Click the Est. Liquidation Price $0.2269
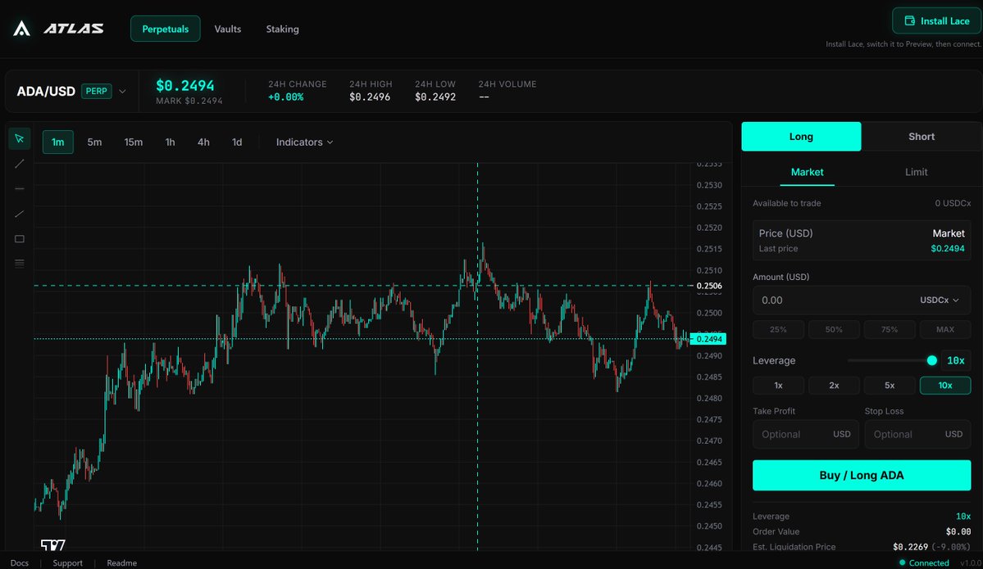983x569 pixels. point(910,547)
